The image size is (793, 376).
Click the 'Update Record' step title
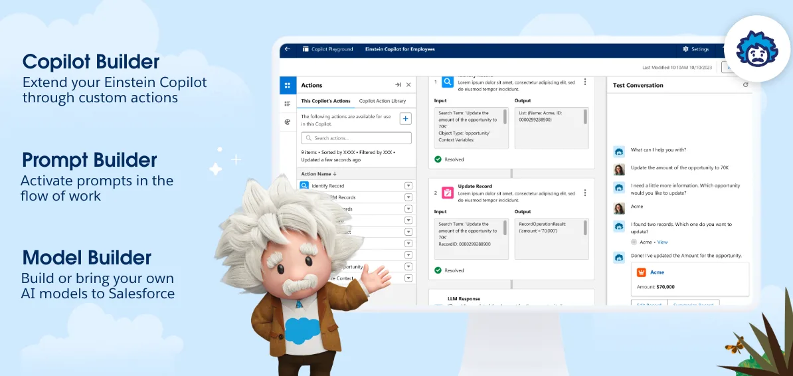[x=475, y=186]
